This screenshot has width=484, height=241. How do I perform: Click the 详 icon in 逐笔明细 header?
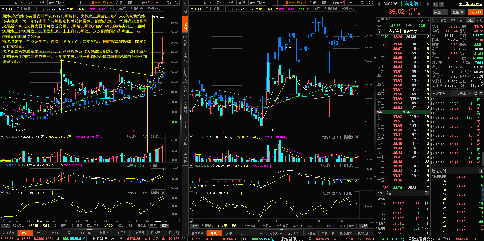481,171
